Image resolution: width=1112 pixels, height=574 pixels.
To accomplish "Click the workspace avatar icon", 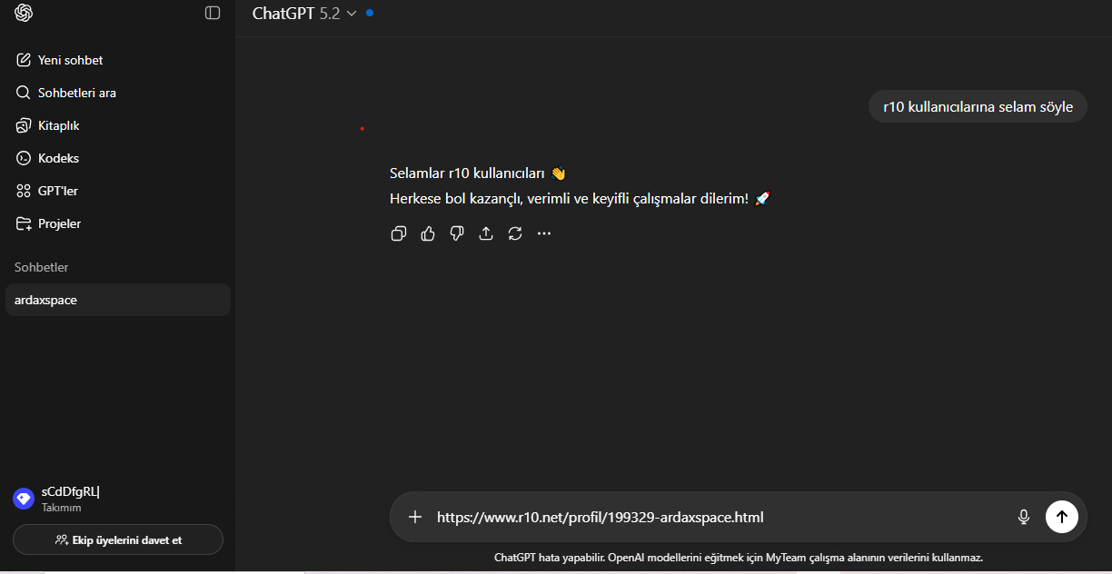I will 24,499.
